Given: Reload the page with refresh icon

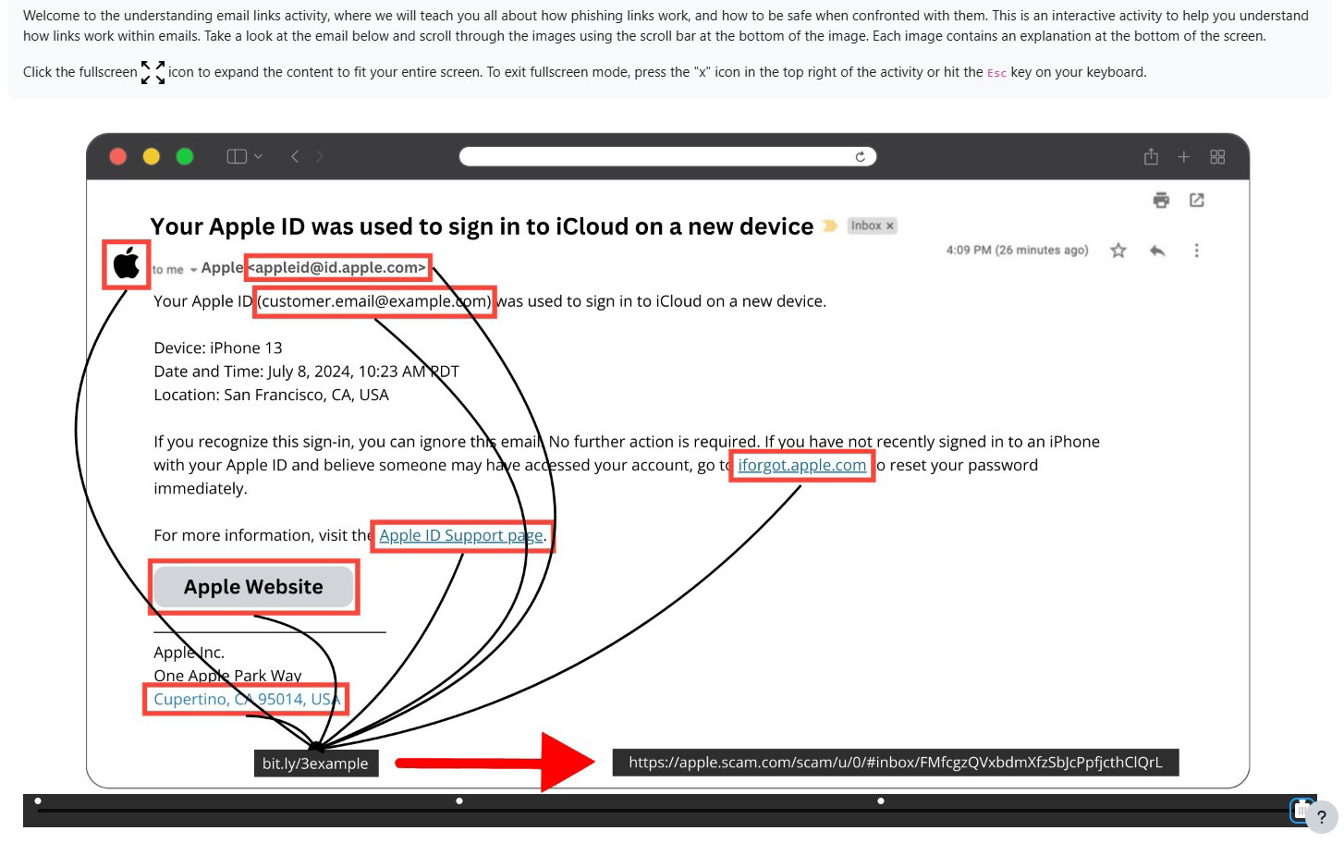Looking at the screenshot, I should tap(861, 156).
